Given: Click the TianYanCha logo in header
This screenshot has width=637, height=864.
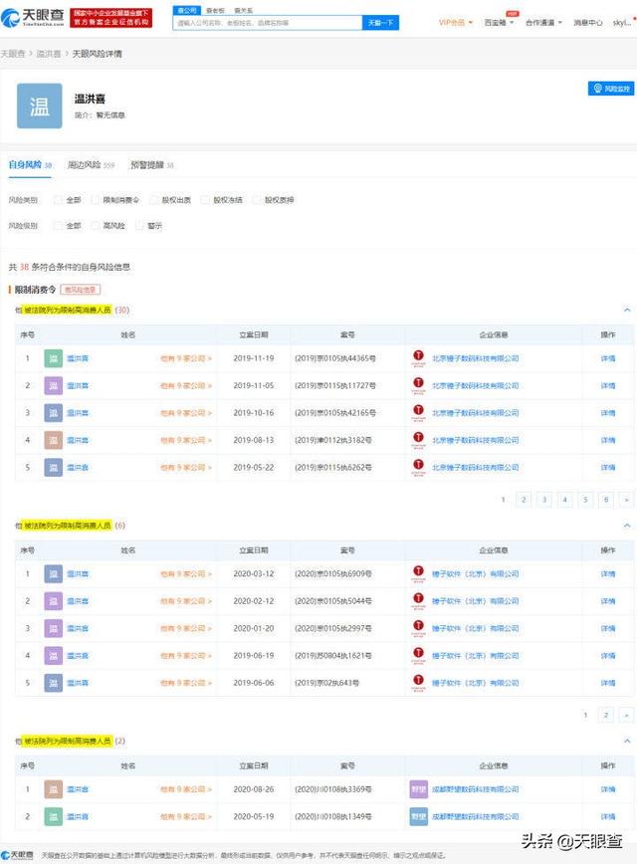Looking at the screenshot, I should 33,17.
